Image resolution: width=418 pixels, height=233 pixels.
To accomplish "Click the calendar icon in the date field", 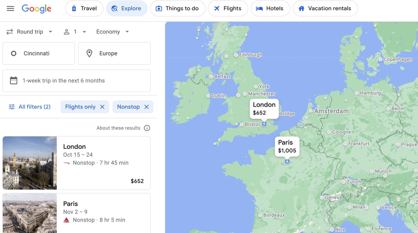I will click(13, 80).
